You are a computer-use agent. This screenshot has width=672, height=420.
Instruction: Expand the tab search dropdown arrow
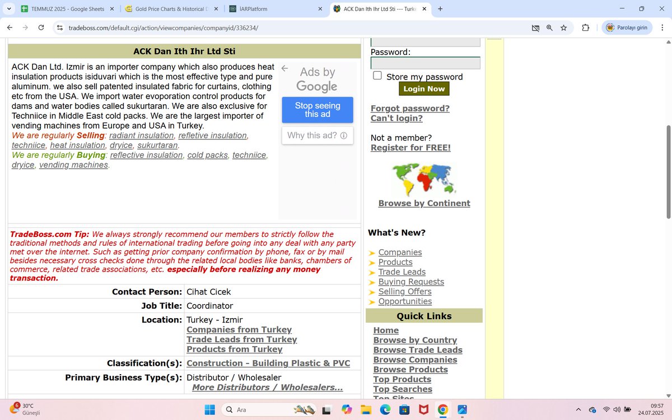[x=9, y=9]
